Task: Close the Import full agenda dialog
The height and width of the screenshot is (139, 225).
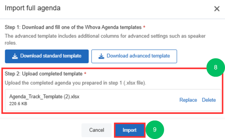Action: 217,9
